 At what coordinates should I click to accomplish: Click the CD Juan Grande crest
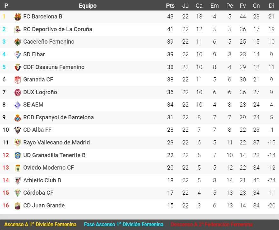(x=18, y=205)
